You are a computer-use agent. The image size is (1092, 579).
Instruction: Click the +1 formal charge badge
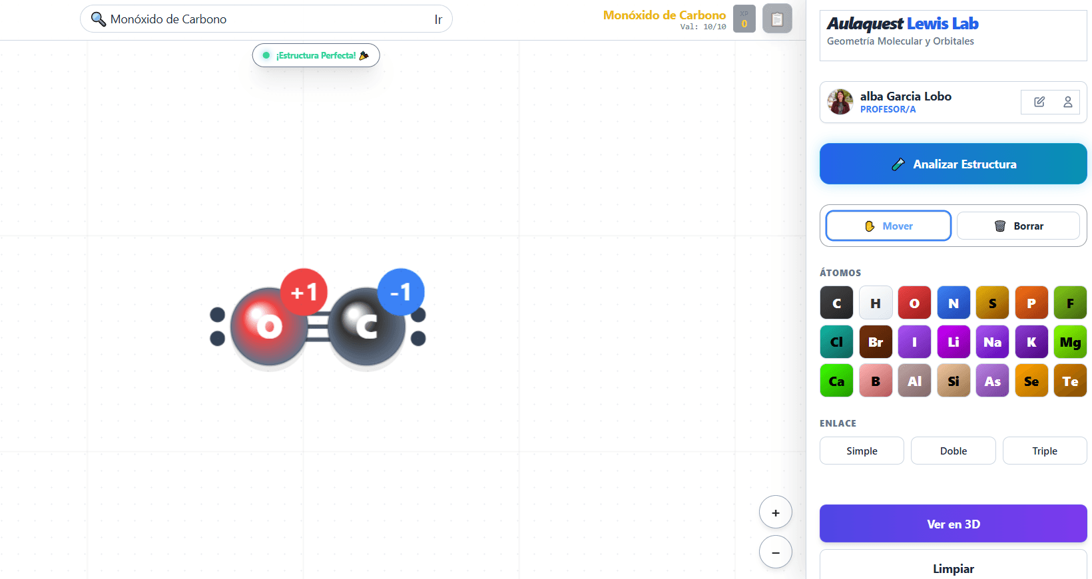[304, 292]
